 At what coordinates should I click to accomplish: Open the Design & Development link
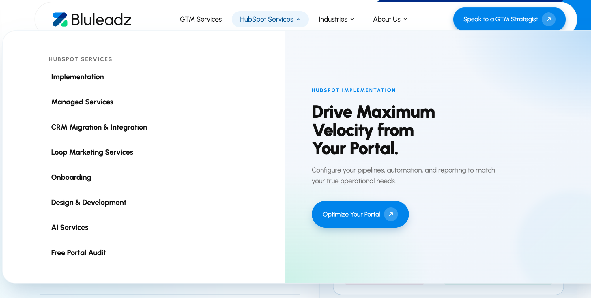click(89, 203)
